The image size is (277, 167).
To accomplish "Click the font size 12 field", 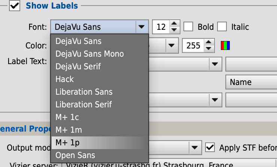I will coord(161,27).
